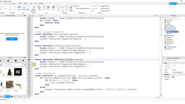
Task: Collapse ServerScriptService in Explorer
Action: click(163, 30)
